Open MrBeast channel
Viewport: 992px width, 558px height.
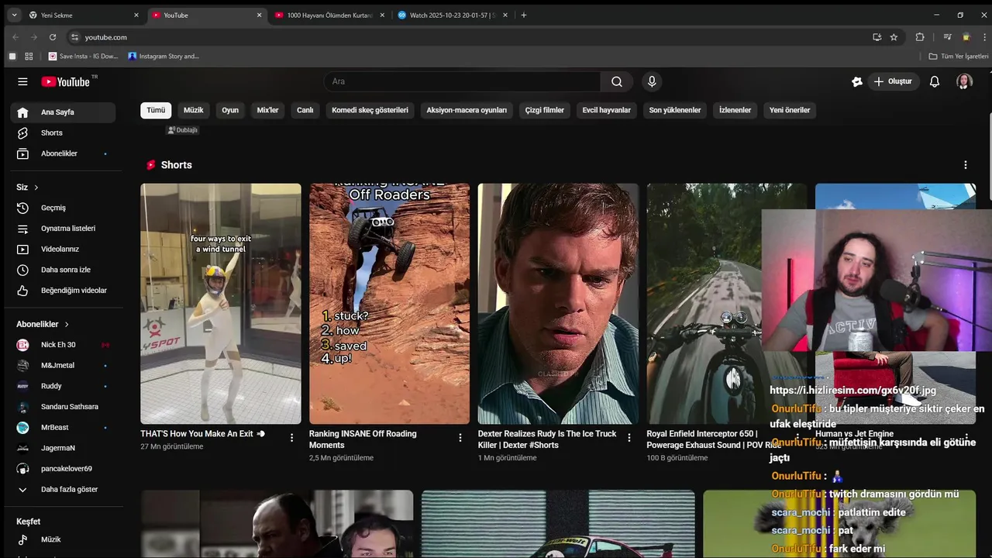click(x=63, y=428)
